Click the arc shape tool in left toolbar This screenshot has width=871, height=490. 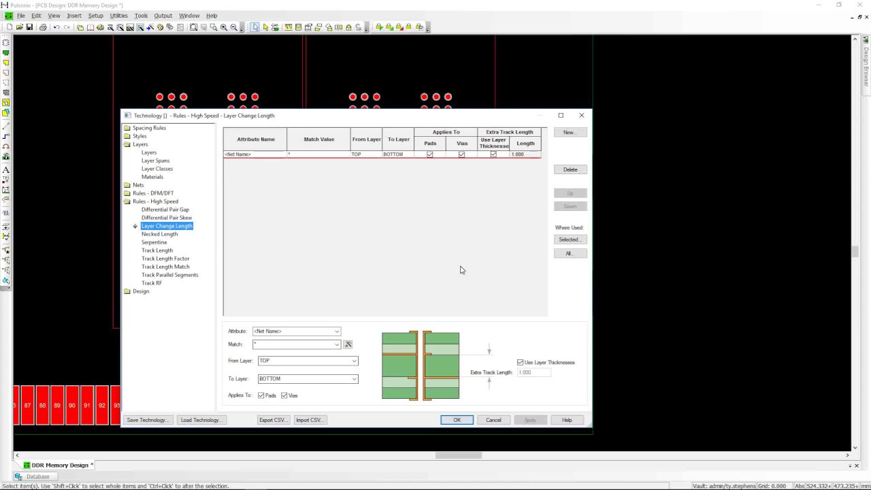coord(6,146)
